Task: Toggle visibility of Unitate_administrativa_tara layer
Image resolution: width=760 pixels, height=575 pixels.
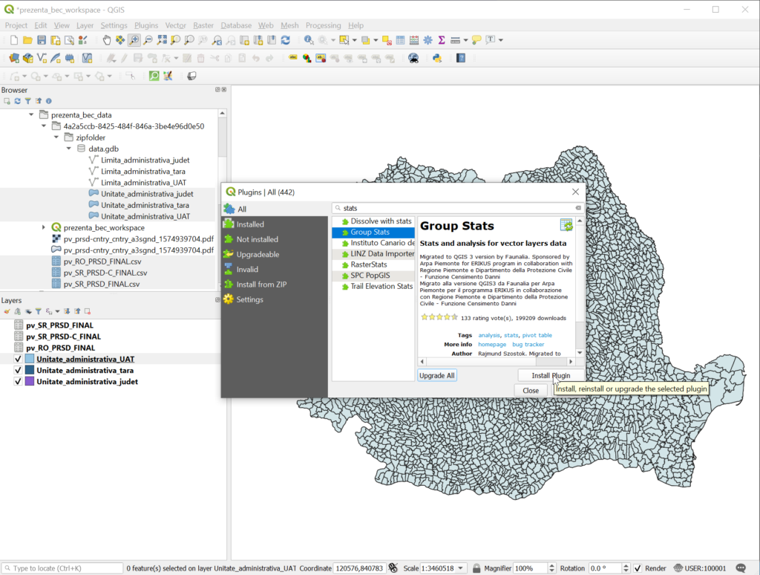Action: click(18, 370)
